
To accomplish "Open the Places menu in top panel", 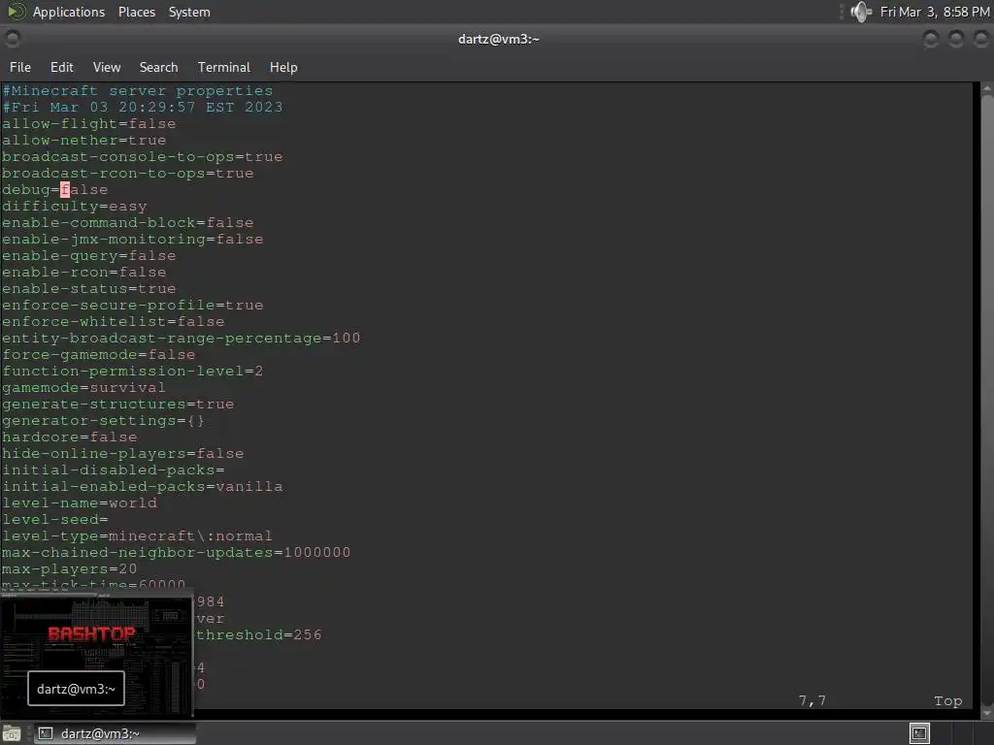I will click(136, 12).
